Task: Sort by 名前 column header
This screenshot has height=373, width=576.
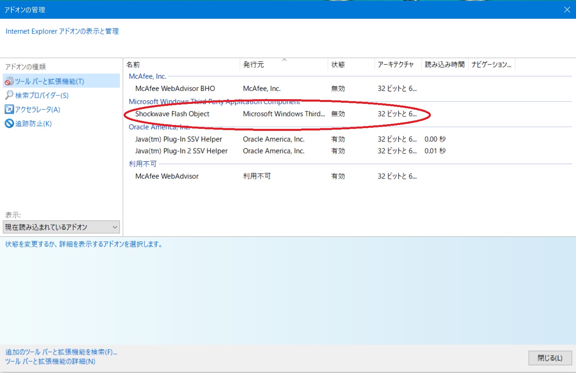Action: coord(181,64)
